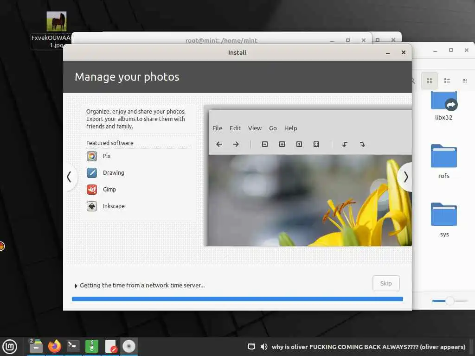Minimize the Install window
Image resolution: width=475 pixels, height=356 pixels.
(388, 53)
